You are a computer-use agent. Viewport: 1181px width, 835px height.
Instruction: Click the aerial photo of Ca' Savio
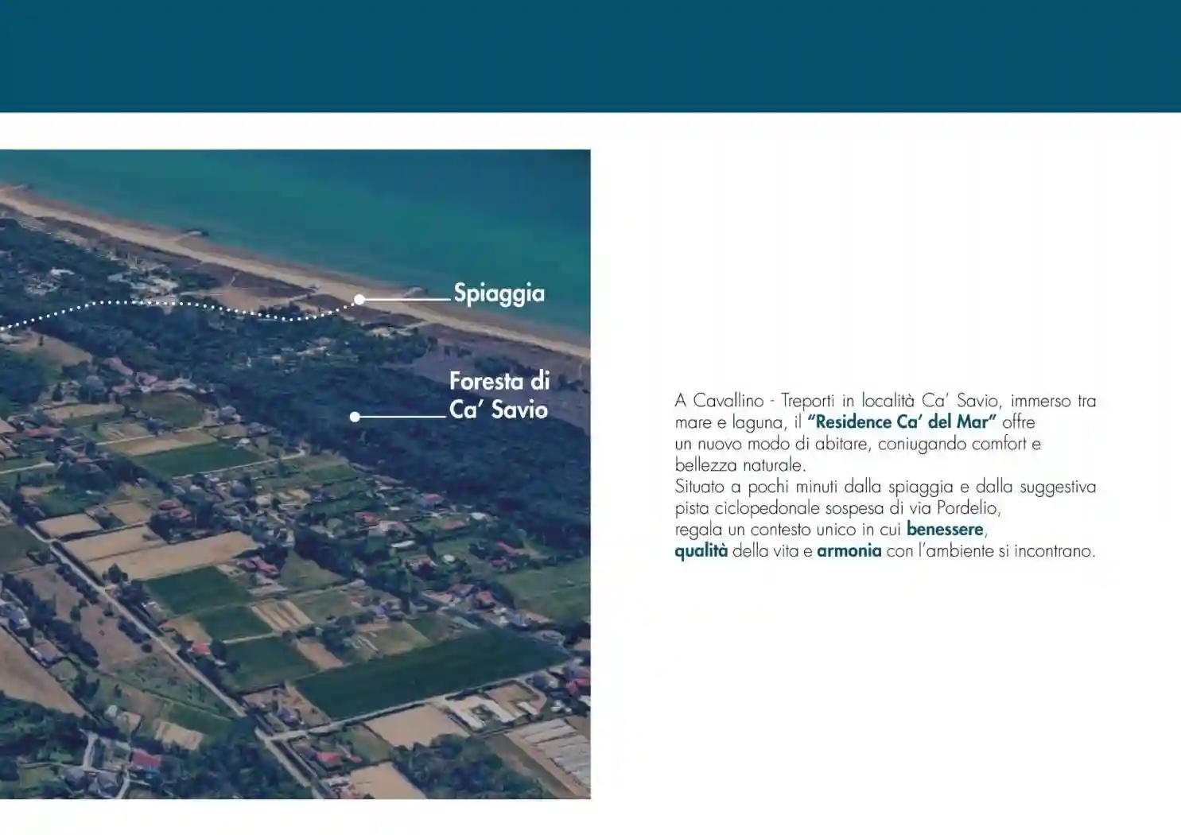click(x=295, y=474)
